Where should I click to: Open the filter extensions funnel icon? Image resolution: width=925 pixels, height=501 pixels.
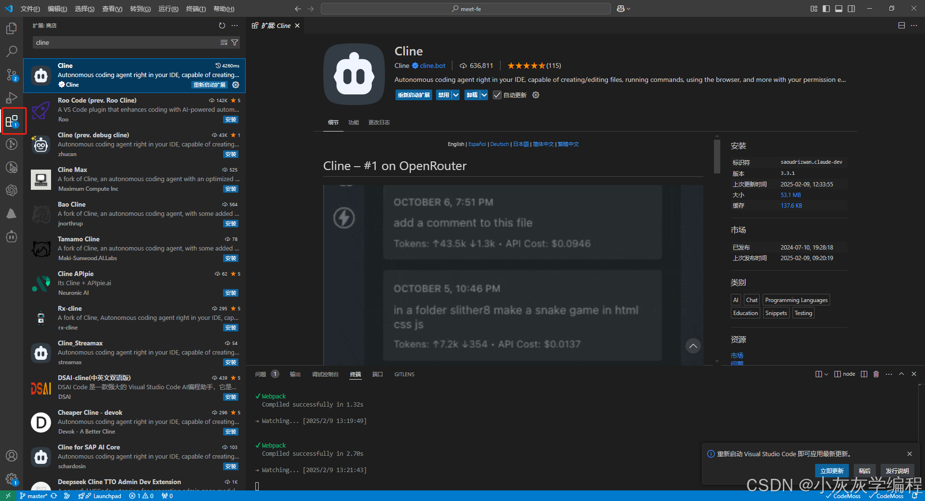pyautogui.click(x=235, y=42)
